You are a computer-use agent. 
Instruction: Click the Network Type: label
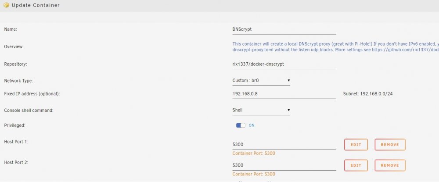18,81
